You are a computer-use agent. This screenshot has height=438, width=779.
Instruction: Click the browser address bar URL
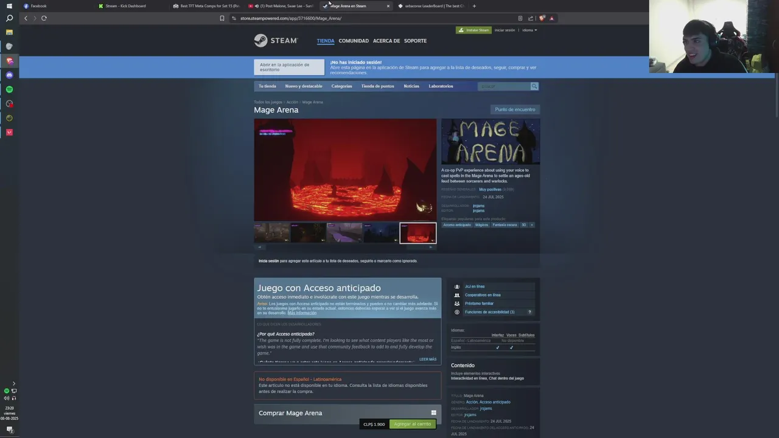pyautogui.click(x=290, y=18)
